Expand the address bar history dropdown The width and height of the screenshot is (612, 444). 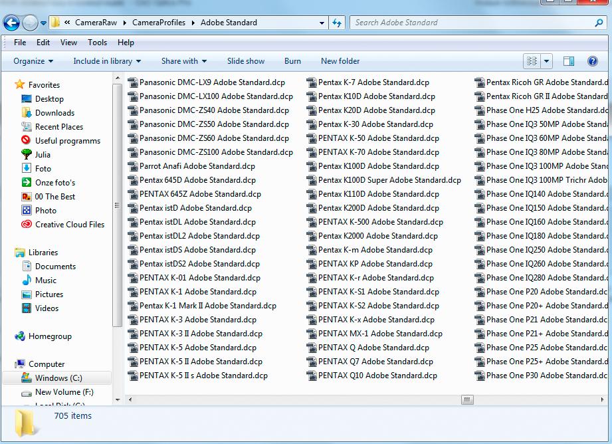[x=322, y=23]
